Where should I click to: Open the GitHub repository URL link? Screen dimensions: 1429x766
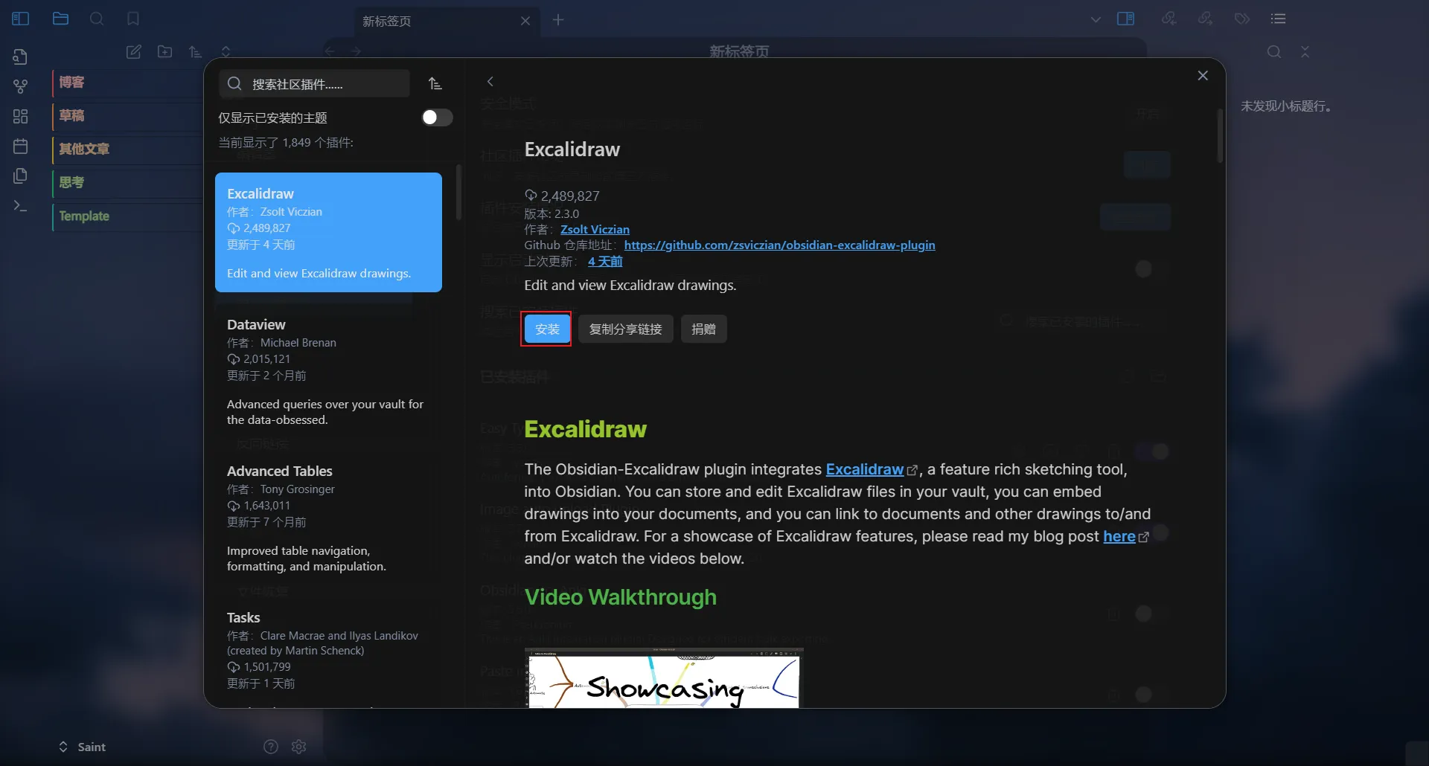[x=779, y=245]
